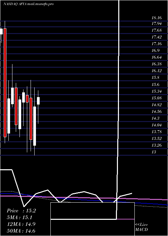
Task: Click the 13.52 price axis label
Action: (x=157, y=139)
